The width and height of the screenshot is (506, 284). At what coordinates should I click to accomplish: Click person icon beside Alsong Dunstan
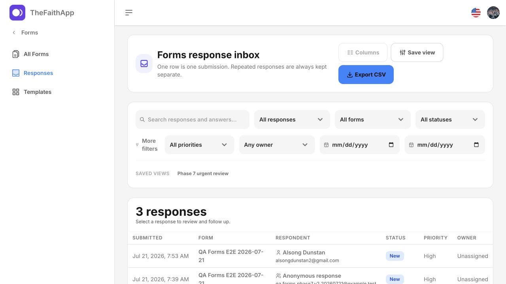278,252
